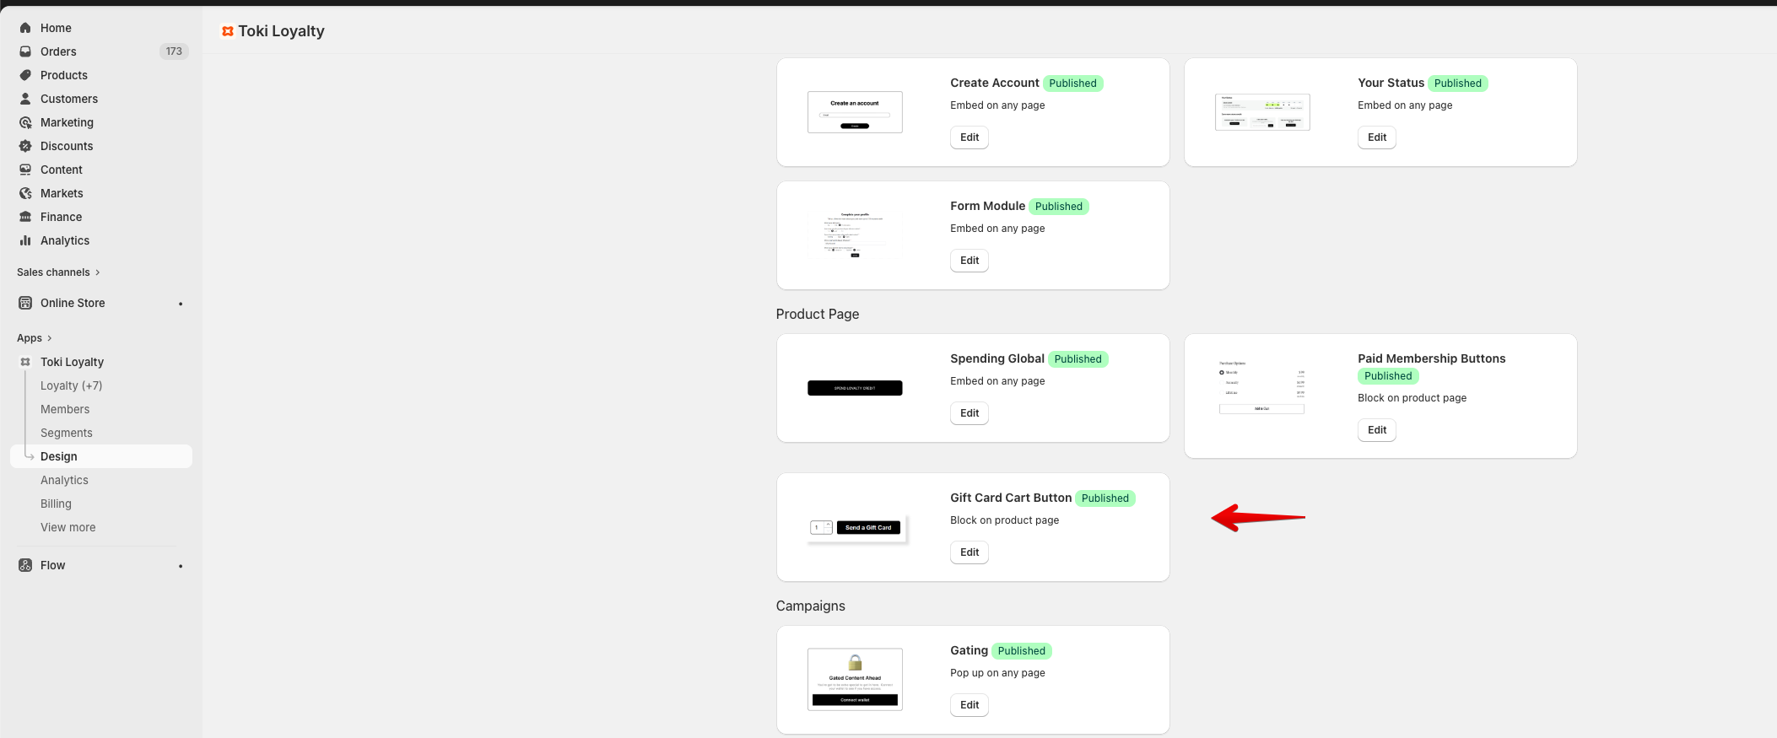Expand the Apps section chevron
Screen dimensions: 1777x738
[x=50, y=338]
